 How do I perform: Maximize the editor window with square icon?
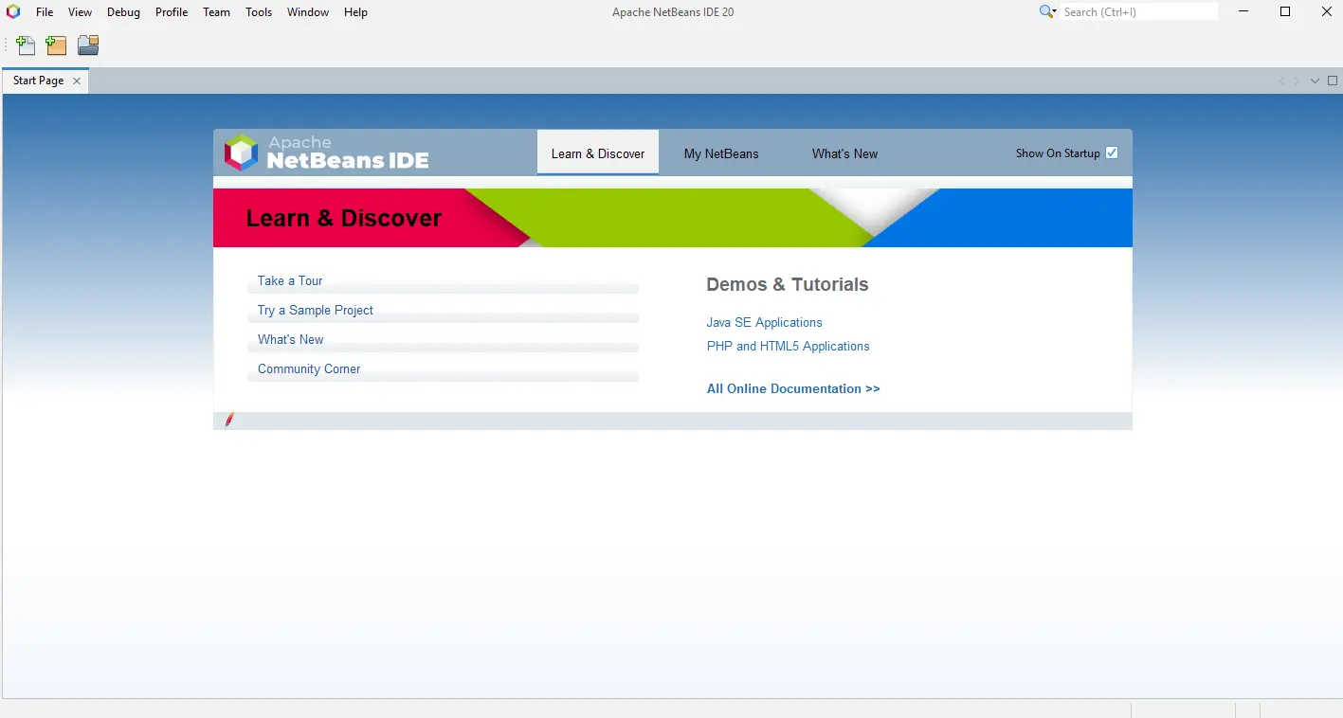(1333, 81)
